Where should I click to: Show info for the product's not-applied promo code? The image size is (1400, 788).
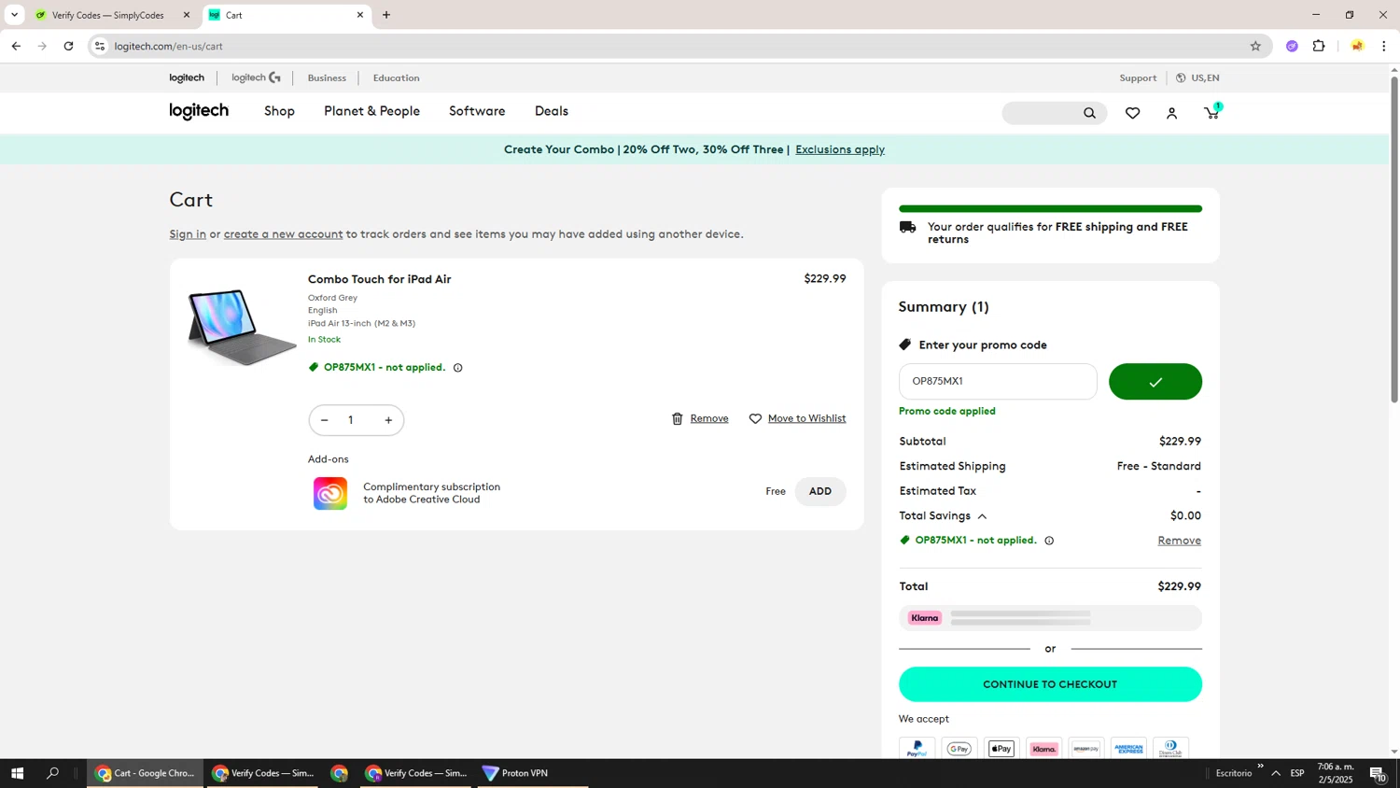(457, 368)
